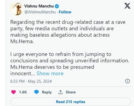
Task: Open the @iVishnuManchu handle link
Action: tap(40, 12)
